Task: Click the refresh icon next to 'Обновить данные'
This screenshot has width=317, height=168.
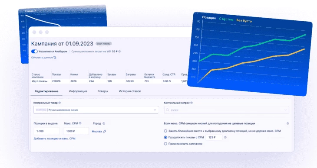Action: [55, 58]
